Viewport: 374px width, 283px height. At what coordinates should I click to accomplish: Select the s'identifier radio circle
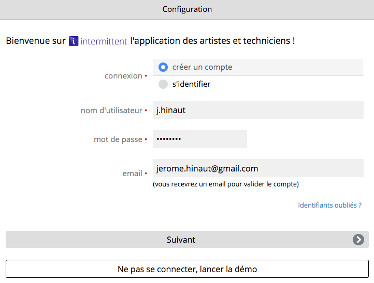[x=163, y=84]
